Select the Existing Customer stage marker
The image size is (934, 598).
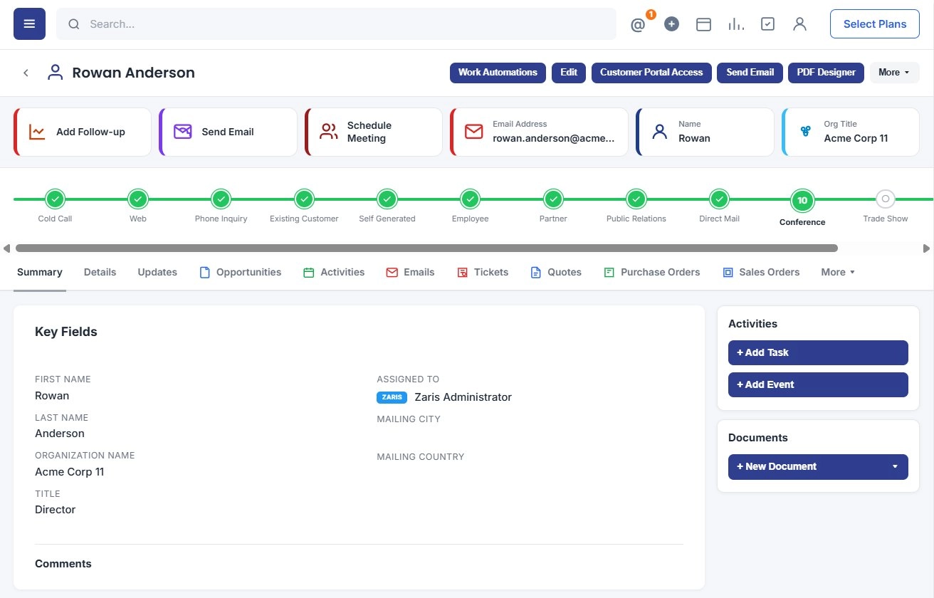304,199
